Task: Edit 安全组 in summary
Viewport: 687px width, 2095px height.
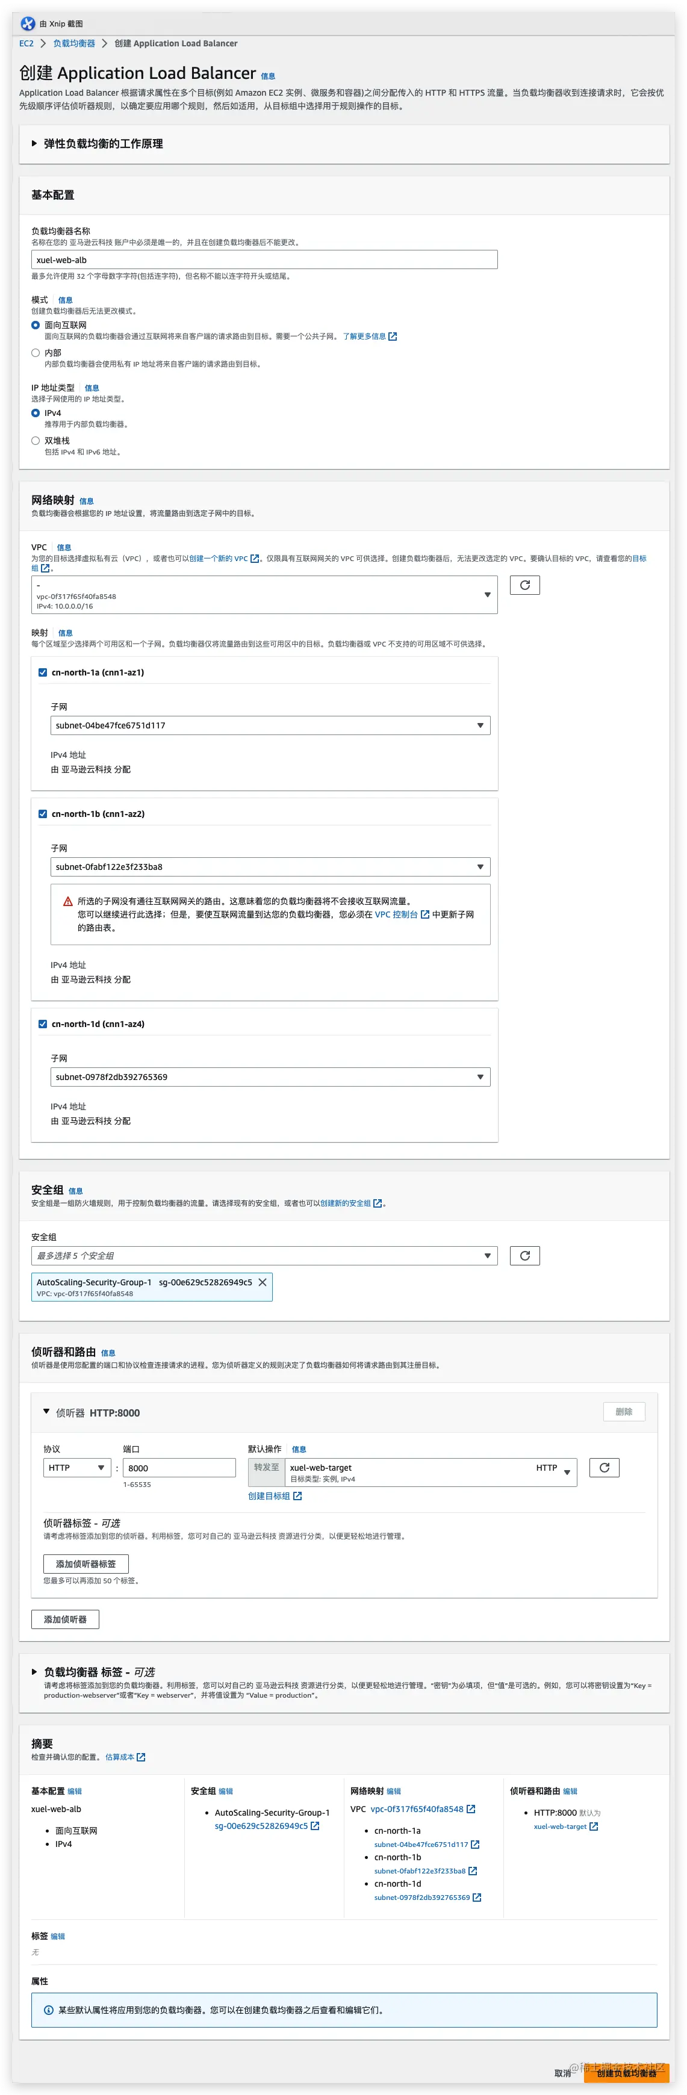Action: [226, 1792]
